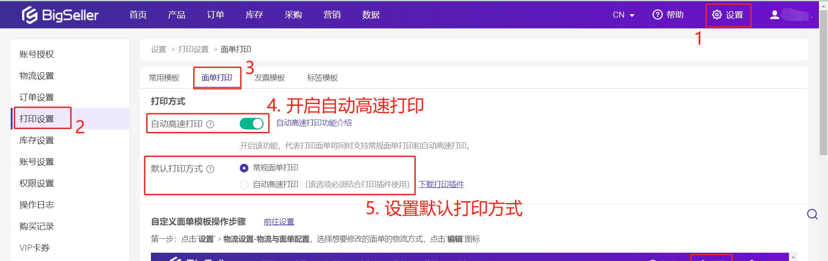The height and width of the screenshot is (261, 828).
Task: Select the 常规面单打印 radio option
Action: pyautogui.click(x=244, y=168)
